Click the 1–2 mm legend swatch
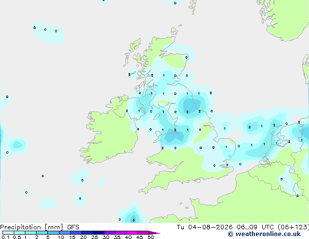Image resolution: width=309 pixels, height=239 pixels. (x=31, y=233)
